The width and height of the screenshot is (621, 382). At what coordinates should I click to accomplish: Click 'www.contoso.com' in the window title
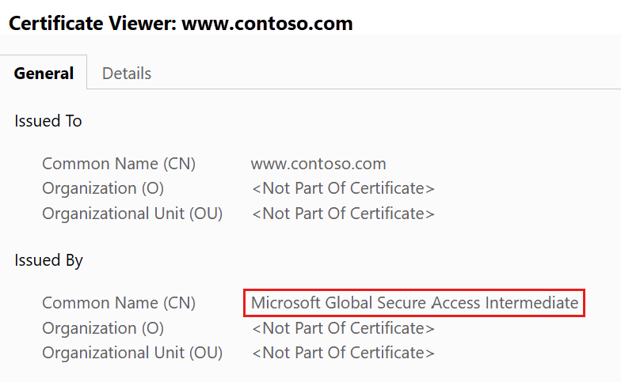tap(267, 23)
